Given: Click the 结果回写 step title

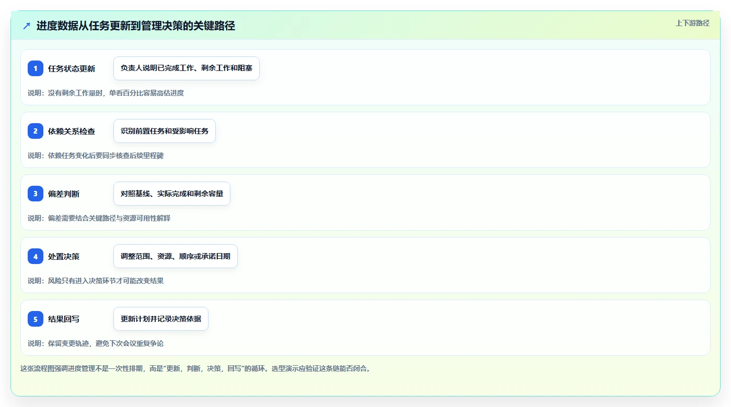Looking at the screenshot, I should [64, 319].
